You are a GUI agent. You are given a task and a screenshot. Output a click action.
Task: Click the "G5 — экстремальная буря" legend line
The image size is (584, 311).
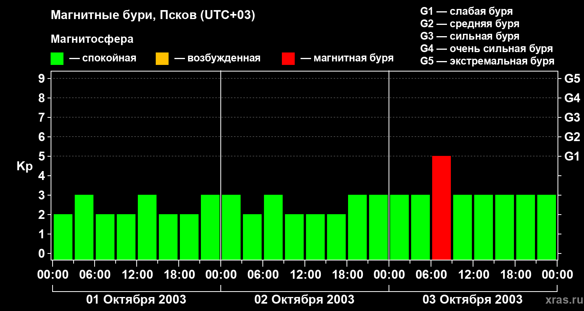tap(487, 61)
